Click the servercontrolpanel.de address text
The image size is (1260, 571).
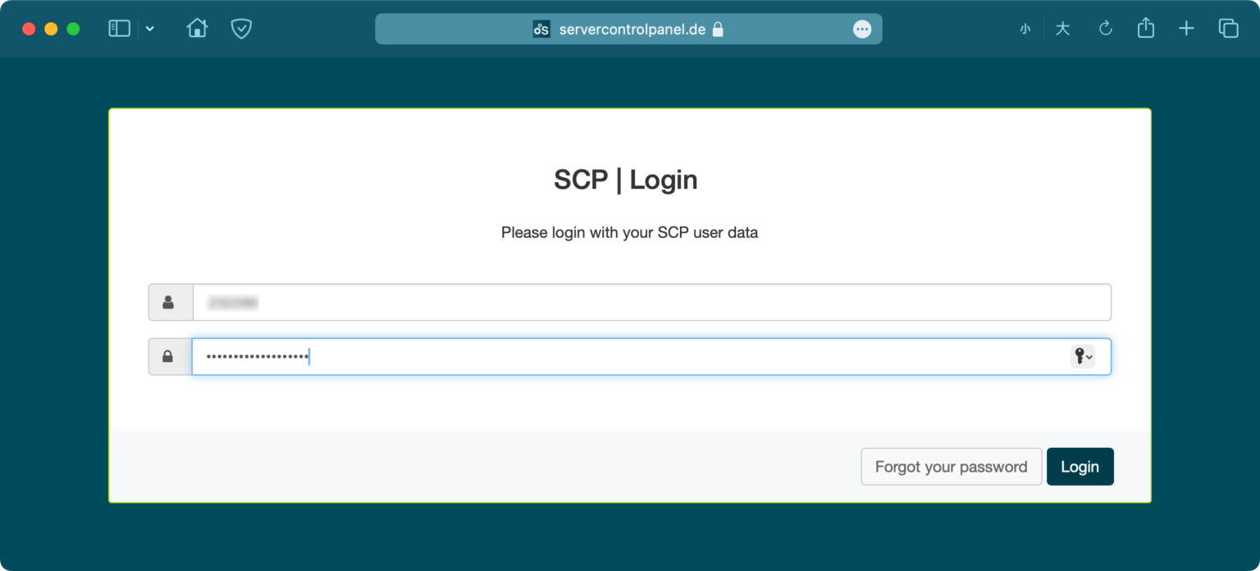coord(631,30)
